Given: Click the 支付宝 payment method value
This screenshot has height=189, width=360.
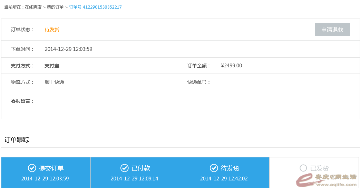Looking at the screenshot, I should [x=52, y=66].
